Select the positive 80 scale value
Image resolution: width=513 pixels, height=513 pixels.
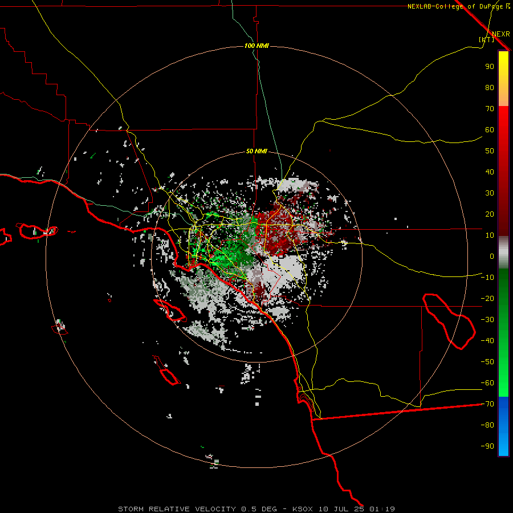pyautogui.click(x=490, y=87)
